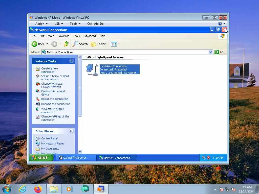
Task: Click the Back arrow icon
Action: click(x=34, y=44)
